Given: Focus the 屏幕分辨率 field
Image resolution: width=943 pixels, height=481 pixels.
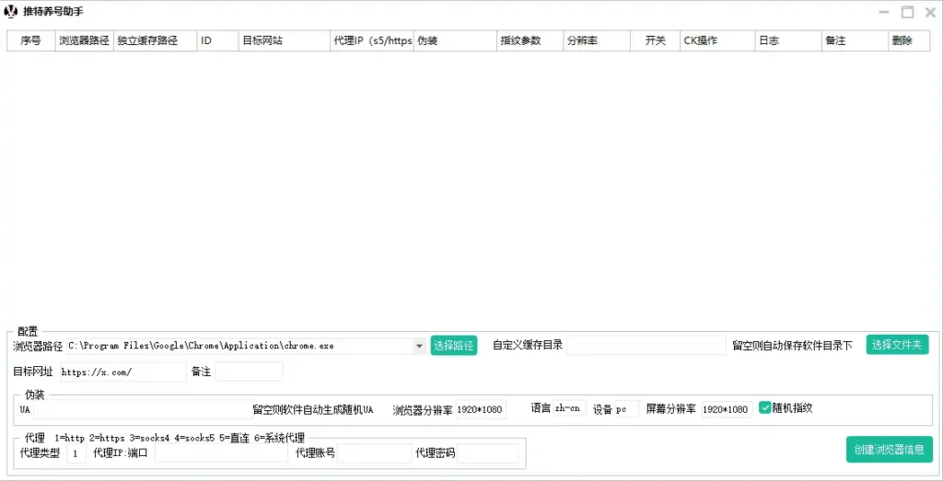Looking at the screenshot, I should (x=727, y=409).
